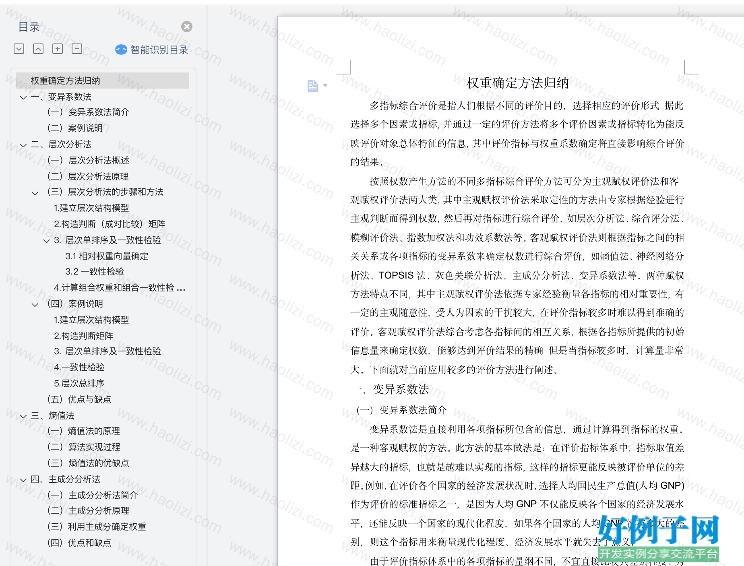This screenshot has width=744, height=566.
Task: Click the document title 权重确定方法归纳
Action: 517,83
